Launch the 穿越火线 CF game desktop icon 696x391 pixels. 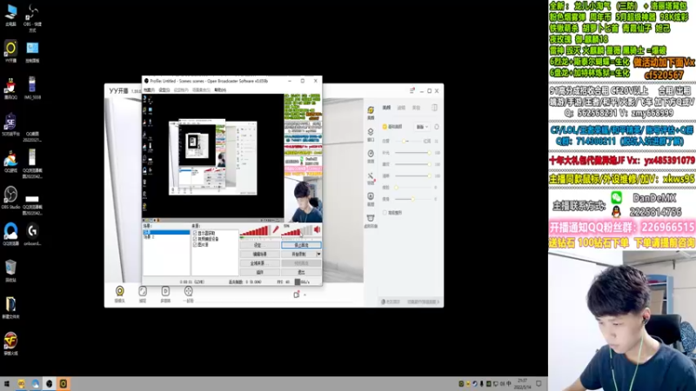tap(10, 343)
